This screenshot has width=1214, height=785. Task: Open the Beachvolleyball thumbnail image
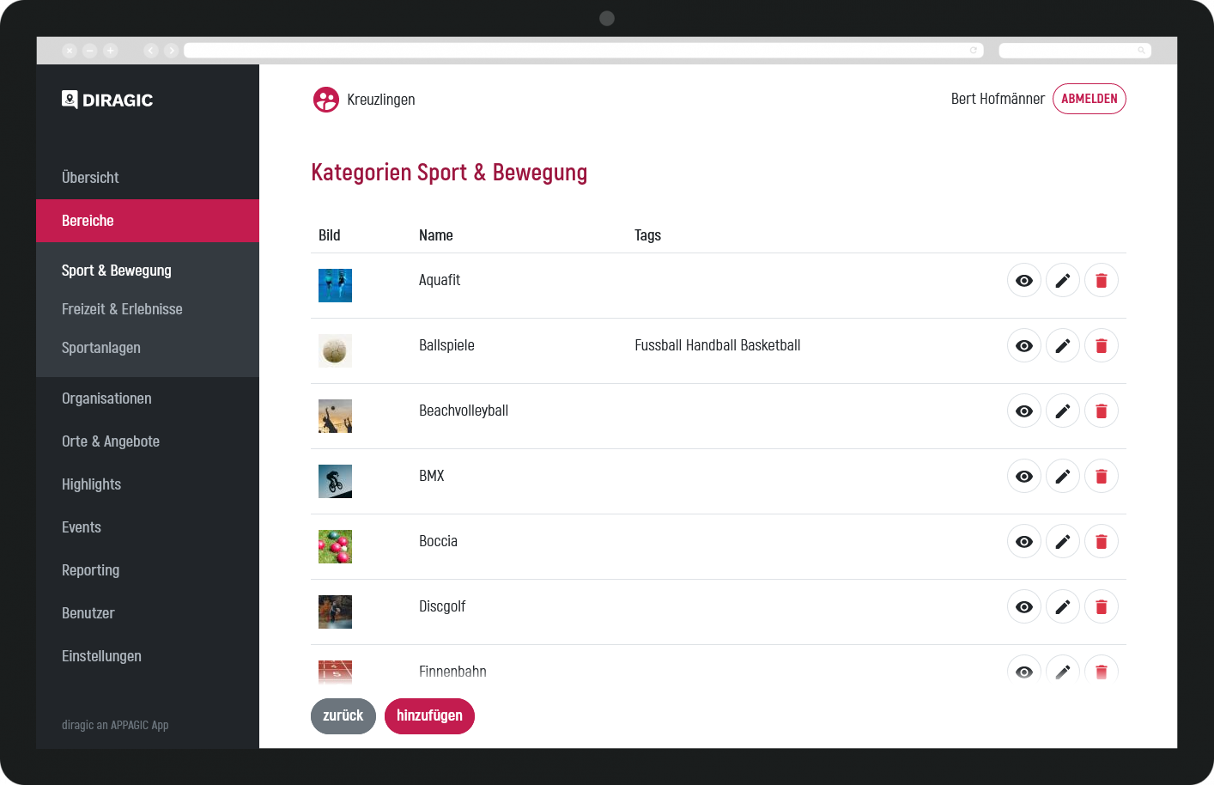tap(335, 416)
